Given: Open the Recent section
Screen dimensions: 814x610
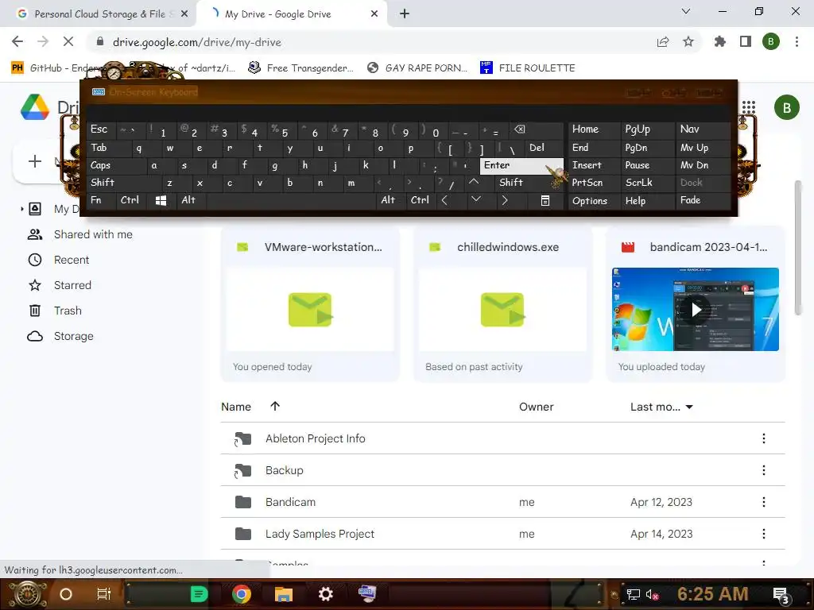Looking at the screenshot, I should [71, 260].
